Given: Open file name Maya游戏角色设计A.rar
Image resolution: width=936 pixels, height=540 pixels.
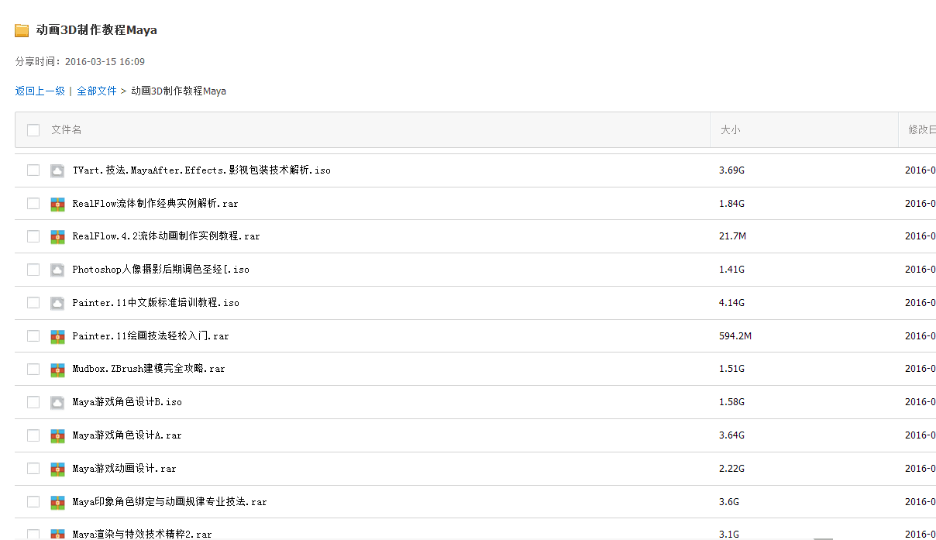Looking at the screenshot, I should click(x=127, y=435).
